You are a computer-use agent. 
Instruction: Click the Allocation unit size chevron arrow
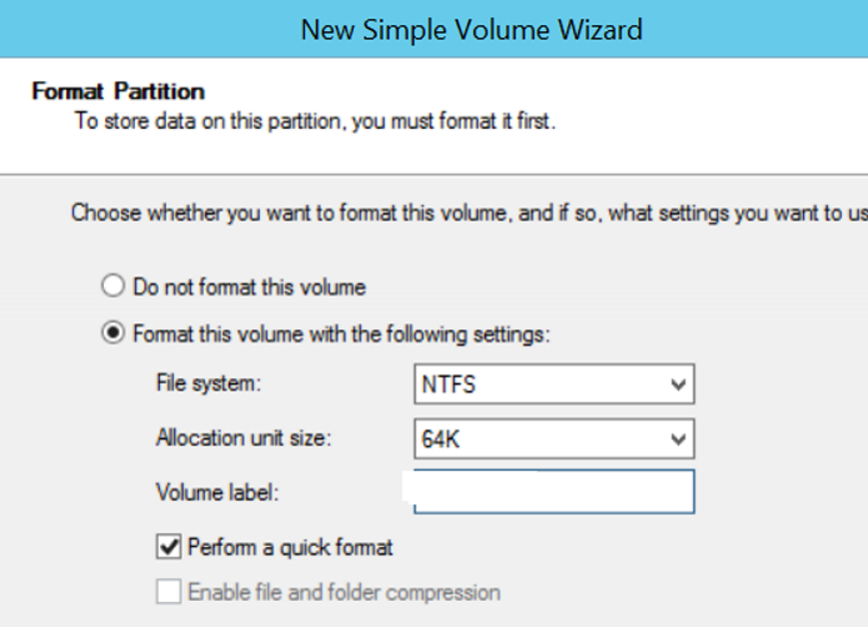coord(678,440)
